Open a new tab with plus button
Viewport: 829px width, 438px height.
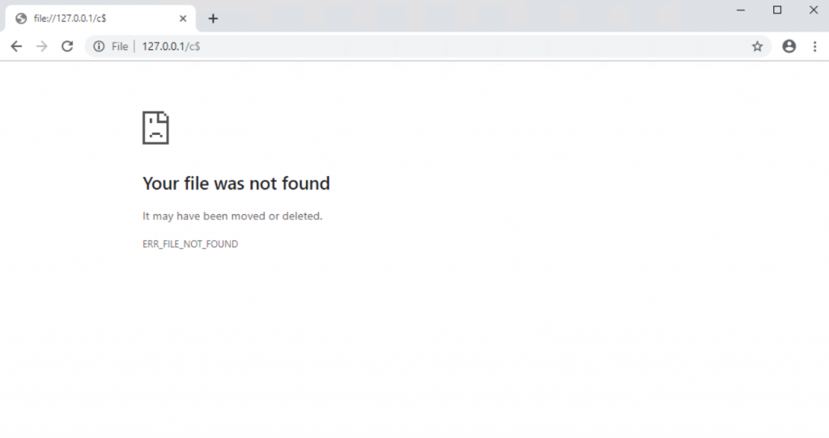(x=213, y=19)
